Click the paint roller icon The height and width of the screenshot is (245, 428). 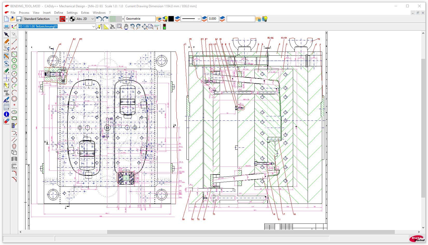click(157, 27)
